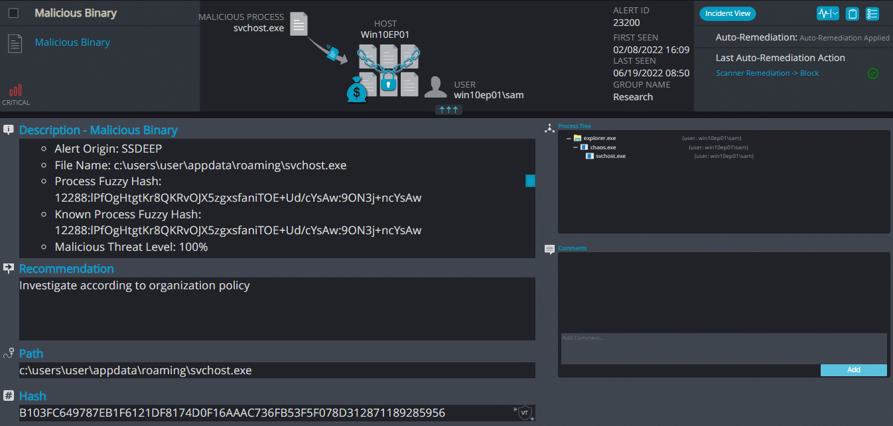Click the Alert Origin: SSDEEP line

tap(108, 149)
